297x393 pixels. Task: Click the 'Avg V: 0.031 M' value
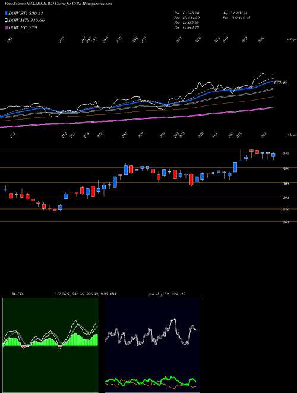click(x=235, y=13)
